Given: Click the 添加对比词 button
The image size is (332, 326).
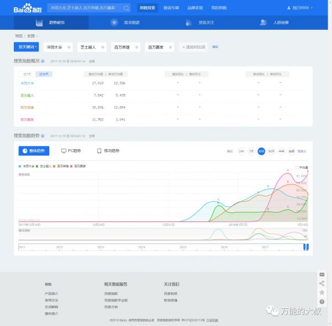Looking at the screenshot, I should [194, 47].
